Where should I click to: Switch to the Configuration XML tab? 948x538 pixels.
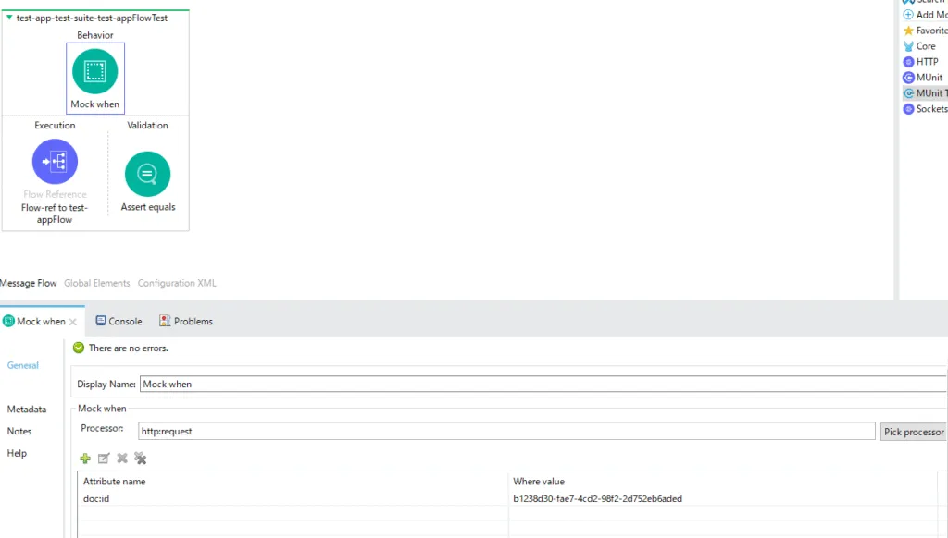click(x=177, y=283)
